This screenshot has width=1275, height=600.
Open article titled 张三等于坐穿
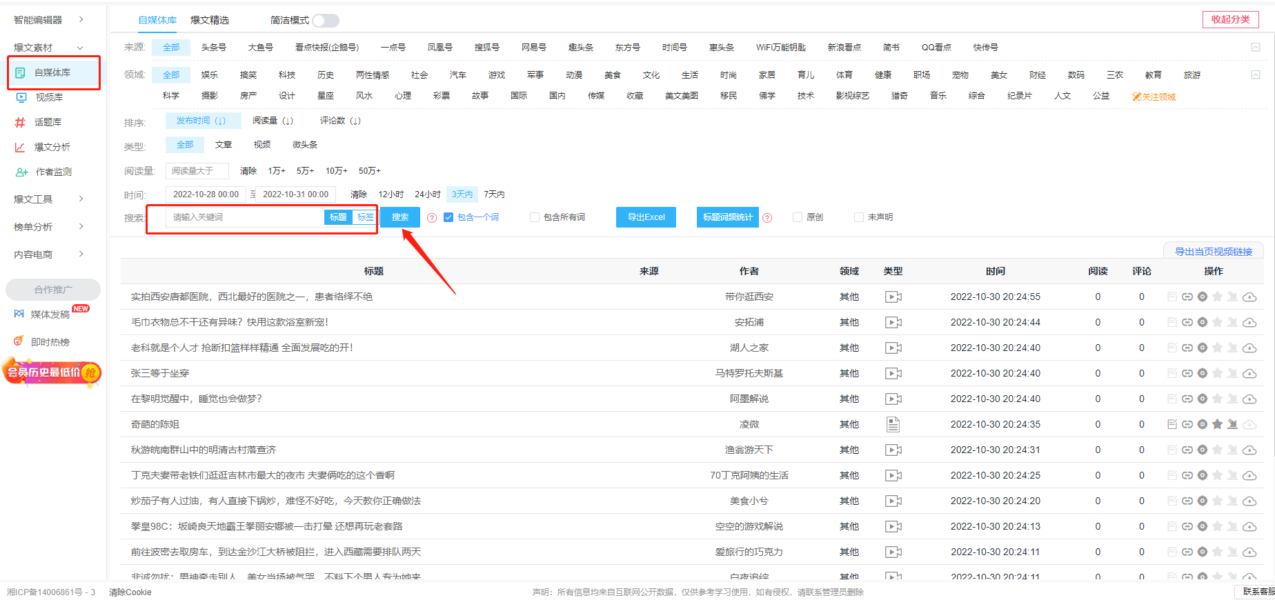tap(160, 374)
